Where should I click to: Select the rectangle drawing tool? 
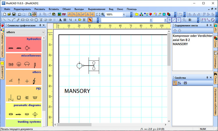click(23, 20)
